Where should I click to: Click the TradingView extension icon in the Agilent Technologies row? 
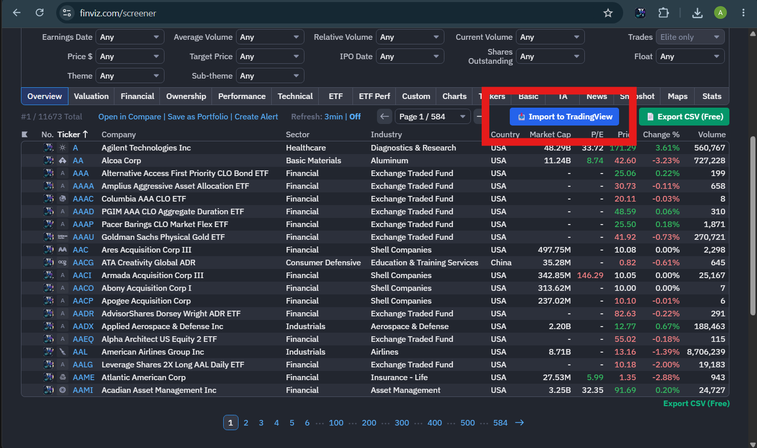pyautogui.click(x=49, y=147)
